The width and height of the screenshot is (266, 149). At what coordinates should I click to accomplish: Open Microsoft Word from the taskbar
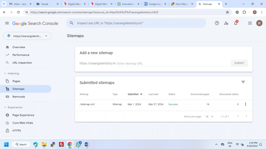(87, 144)
